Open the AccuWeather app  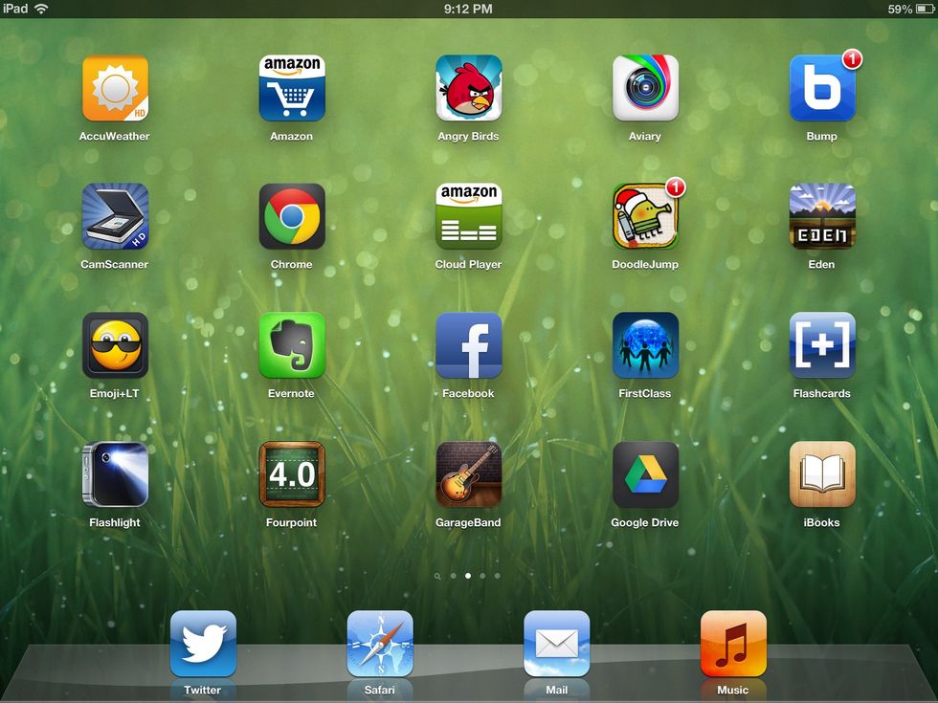click(115, 88)
